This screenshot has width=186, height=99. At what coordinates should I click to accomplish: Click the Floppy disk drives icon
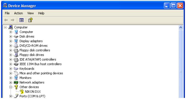click(x=16, y=55)
